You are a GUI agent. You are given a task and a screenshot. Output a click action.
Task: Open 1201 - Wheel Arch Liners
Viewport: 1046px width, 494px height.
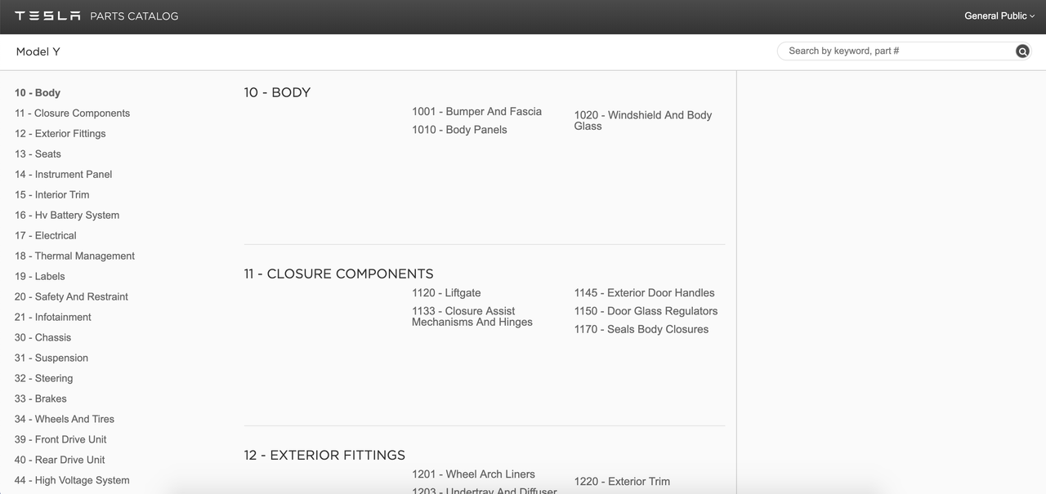coord(473,474)
